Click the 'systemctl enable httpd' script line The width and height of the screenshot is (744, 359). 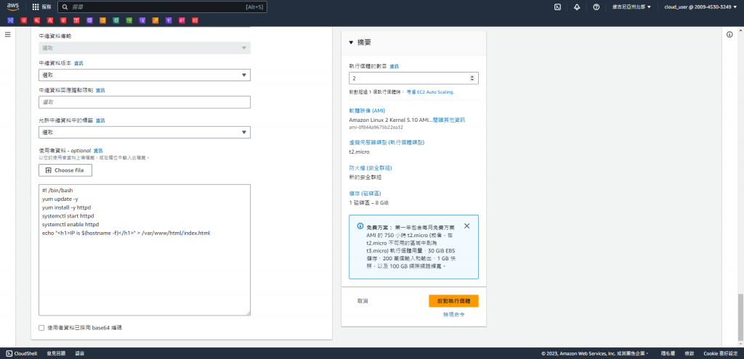click(70, 225)
